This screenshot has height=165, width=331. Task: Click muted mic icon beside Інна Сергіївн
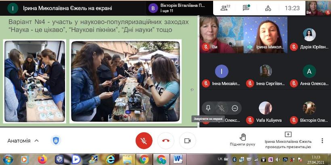click(250, 84)
